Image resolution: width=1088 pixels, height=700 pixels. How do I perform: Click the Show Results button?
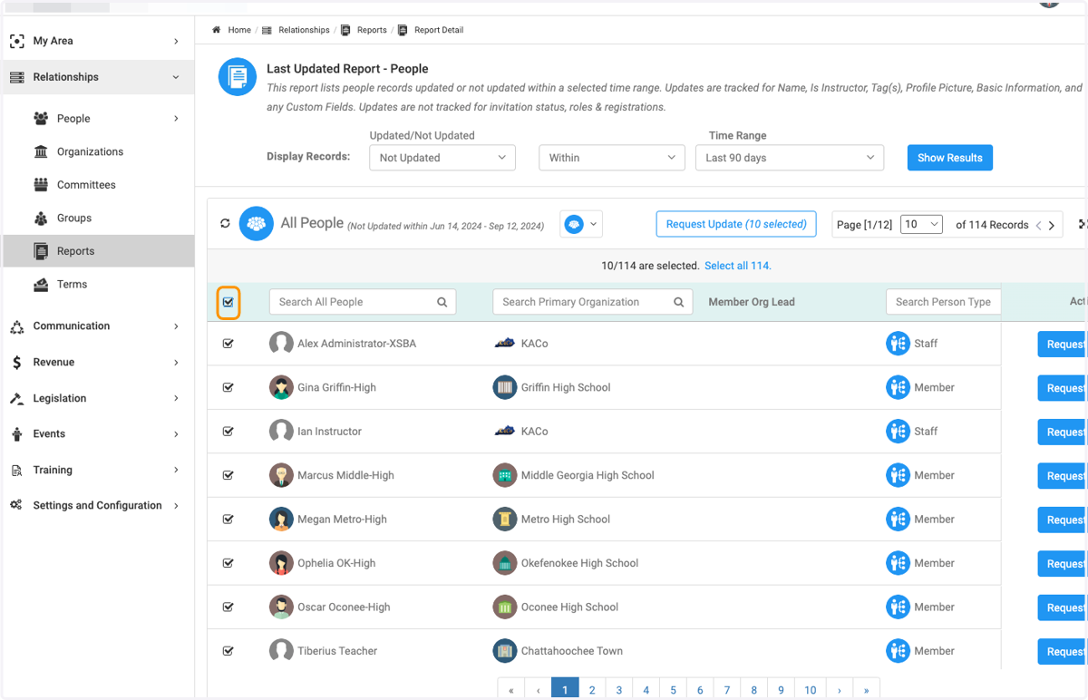click(950, 158)
